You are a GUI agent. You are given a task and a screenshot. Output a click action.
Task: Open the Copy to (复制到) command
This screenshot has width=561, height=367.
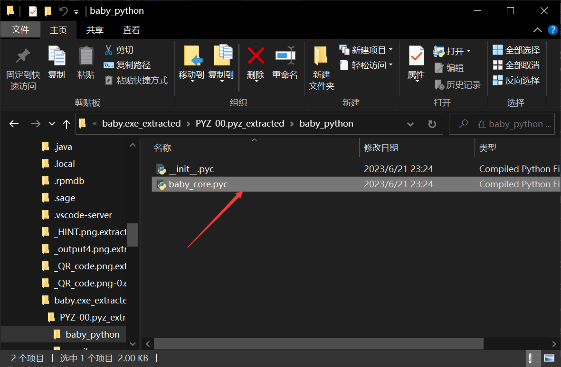pyautogui.click(x=221, y=64)
